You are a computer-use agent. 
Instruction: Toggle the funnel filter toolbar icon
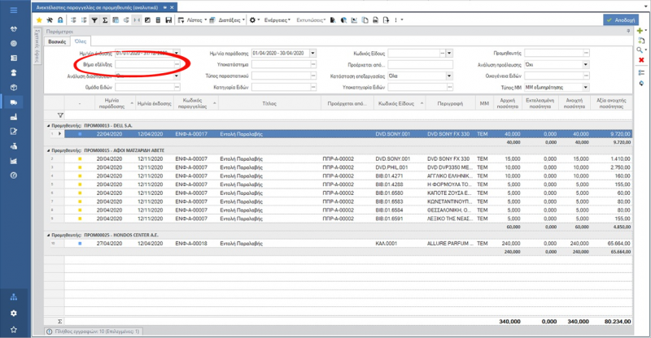[94, 20]
